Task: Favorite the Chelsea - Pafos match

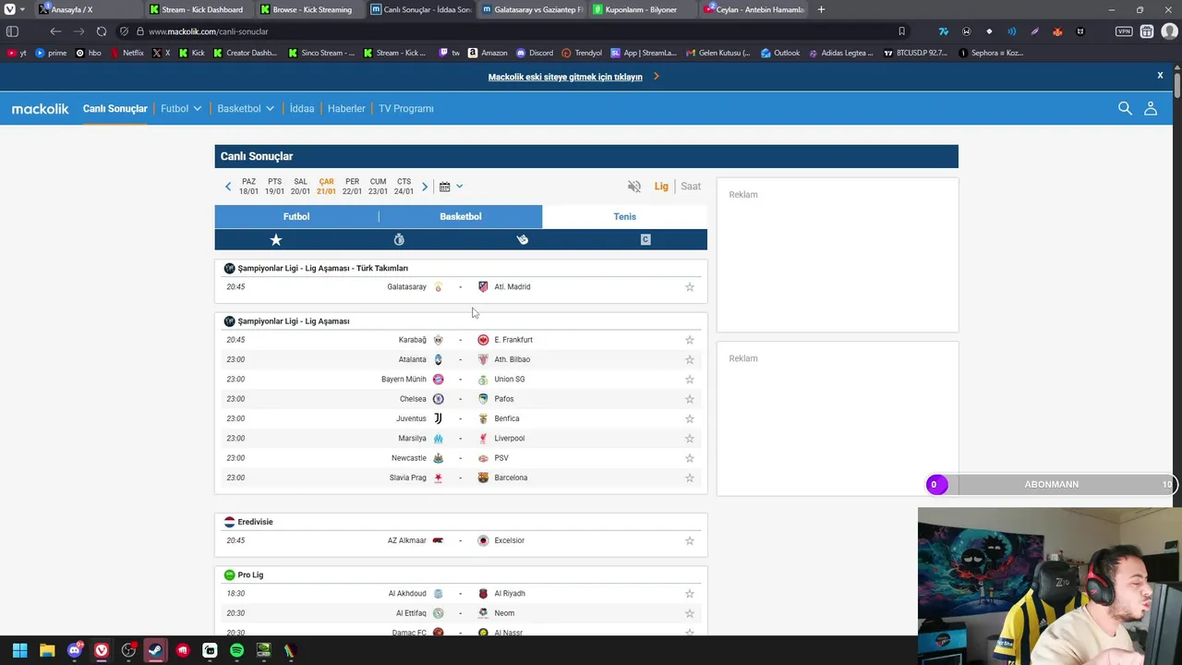Action: (x=689, y=399)
